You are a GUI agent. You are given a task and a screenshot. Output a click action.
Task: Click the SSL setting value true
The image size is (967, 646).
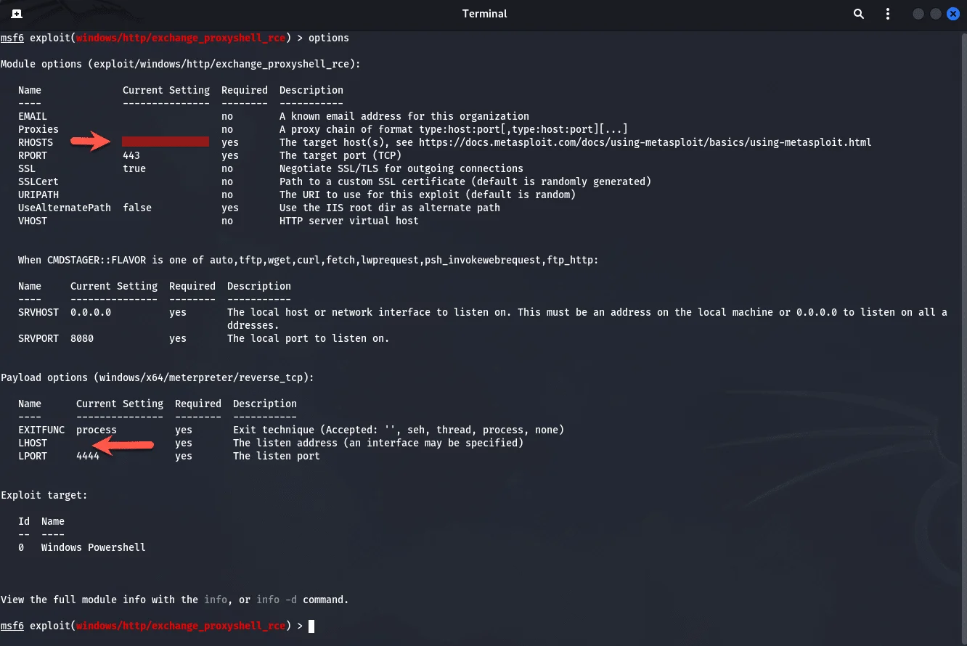[x=134, y=168]
